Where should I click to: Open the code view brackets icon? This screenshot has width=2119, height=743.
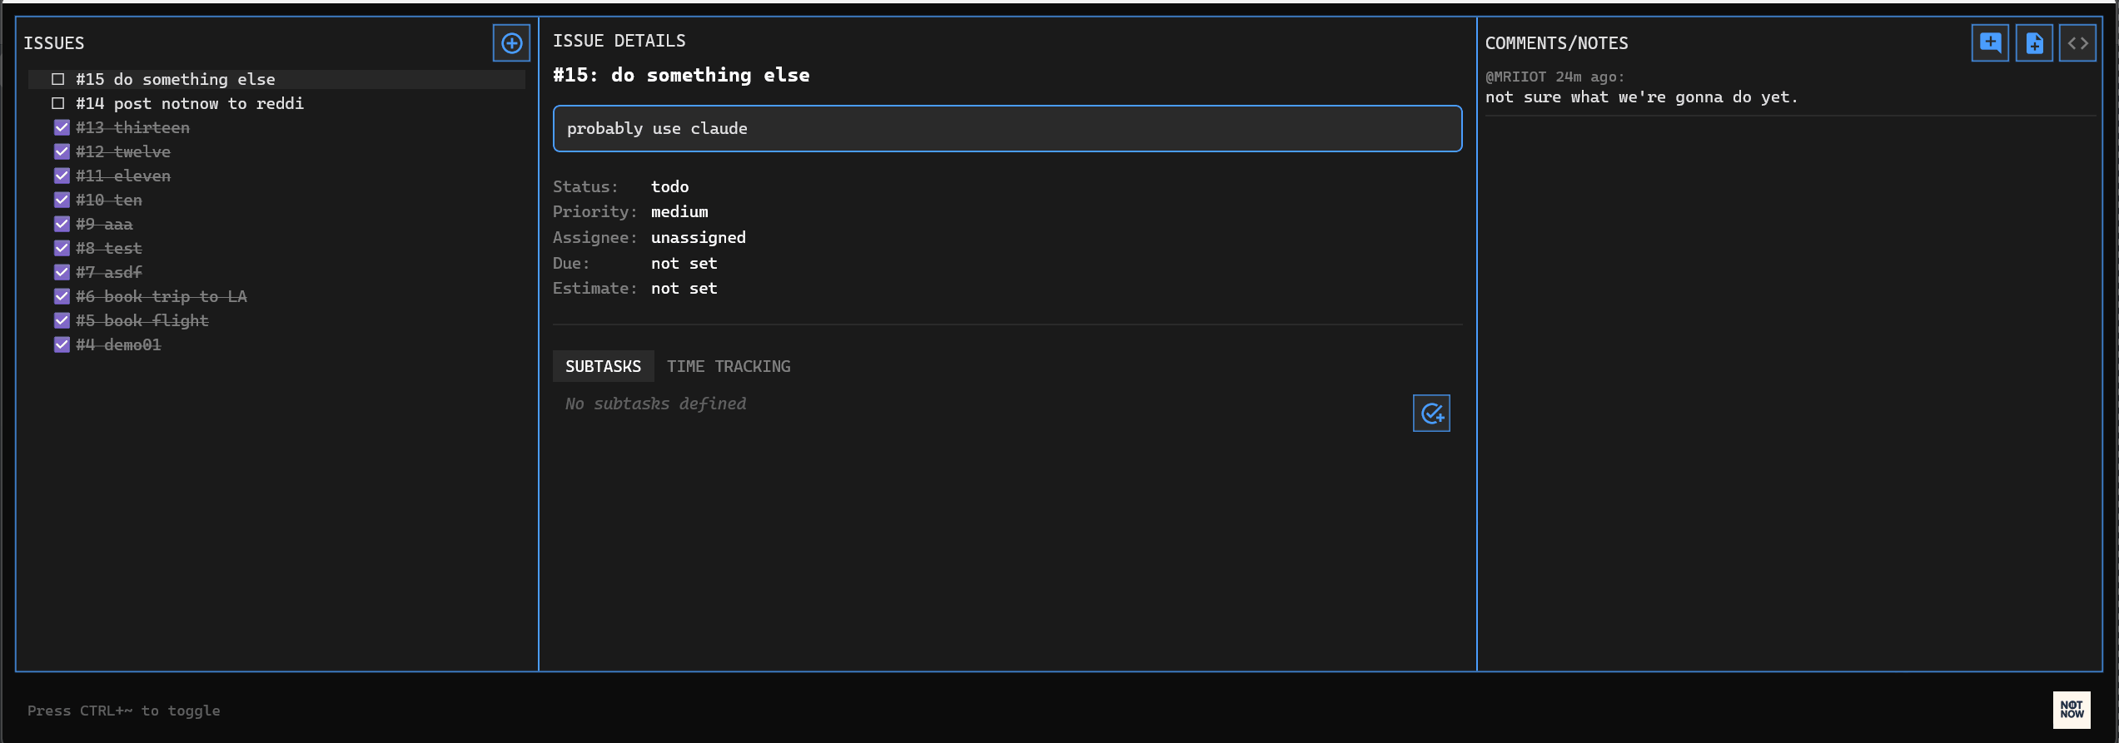click(2077, 43)
